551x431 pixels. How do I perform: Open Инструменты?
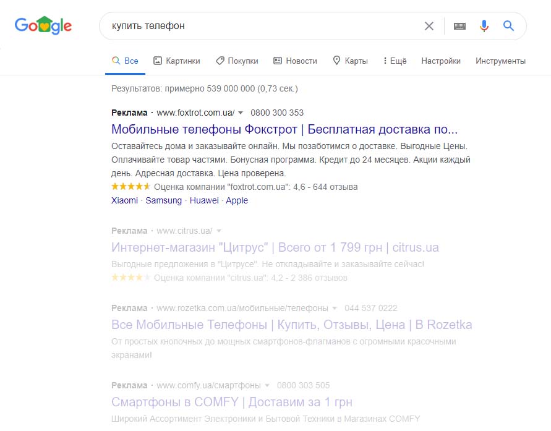click(x=500, y=61)
